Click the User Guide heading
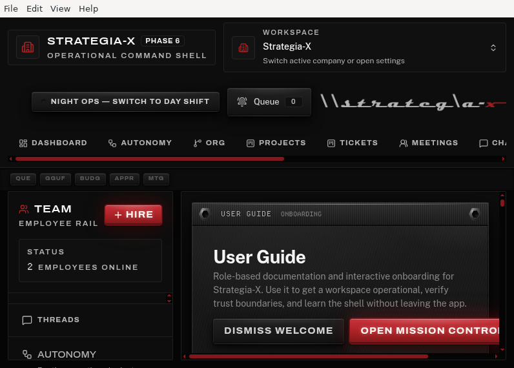Image resolution: width=514 pixels, height=368 pixels. 260,256
